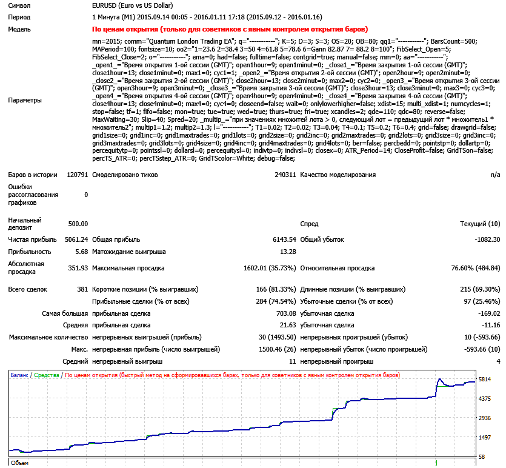Click the 'Длинные позиции (% выигравших)' label

coord(353,290)
